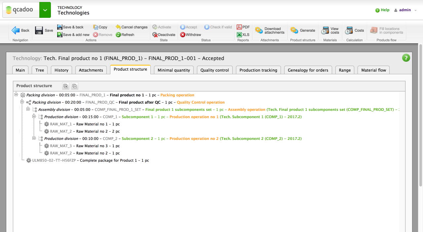Open the green dropdown beside qcadoo logo
The width and height of the screenshot is (423, 232).
[45, 10]
